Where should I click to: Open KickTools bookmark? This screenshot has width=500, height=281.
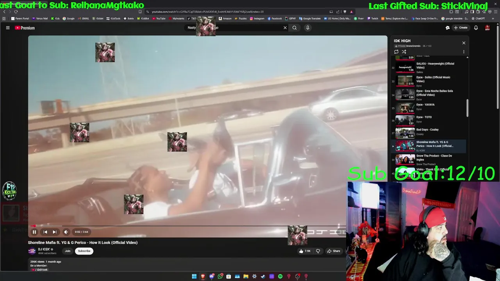(113, 18)
